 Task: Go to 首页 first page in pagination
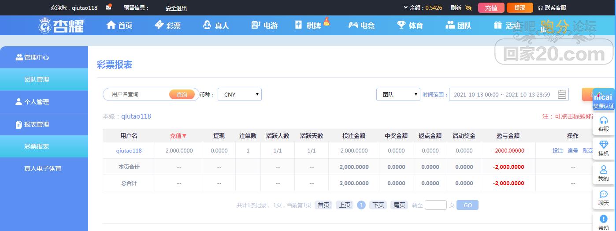tap(323, 205)
